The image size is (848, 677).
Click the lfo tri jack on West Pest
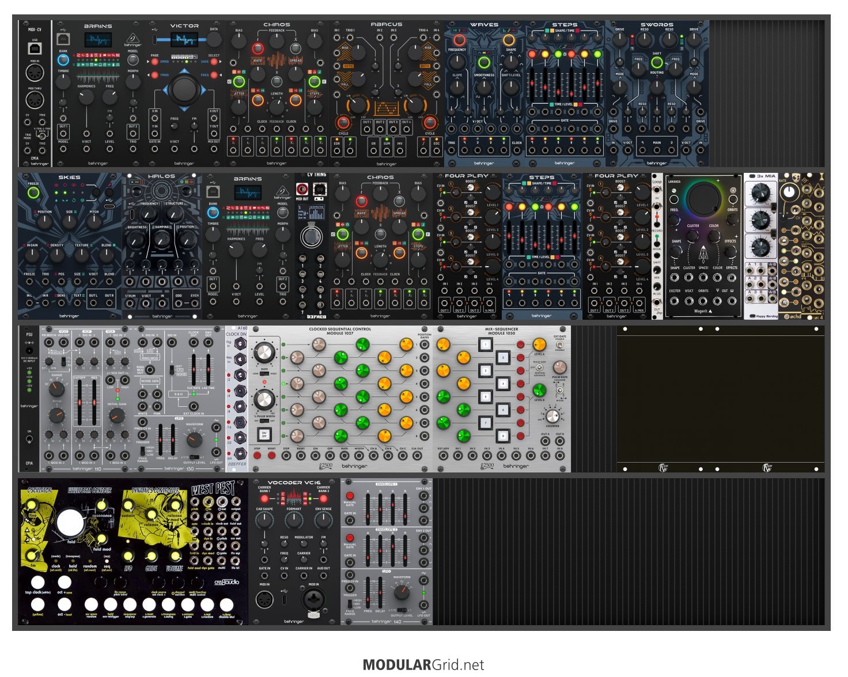(x=236, y=561)
